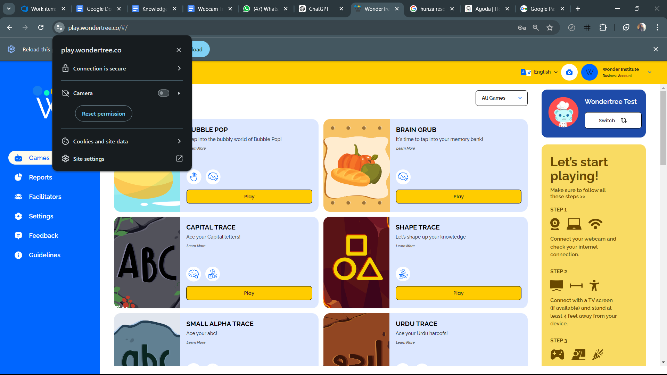Play Bubble Pop game
This screenshot has width=667, height=375.
click(249, 197)
